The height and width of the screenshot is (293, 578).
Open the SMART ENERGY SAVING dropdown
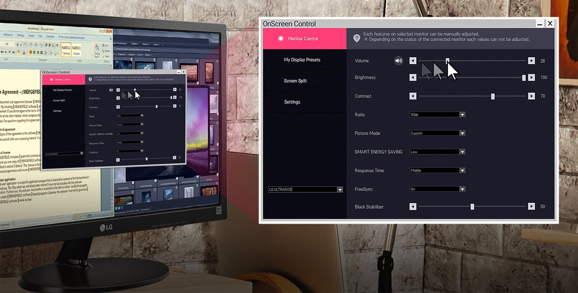click(437, 152)
